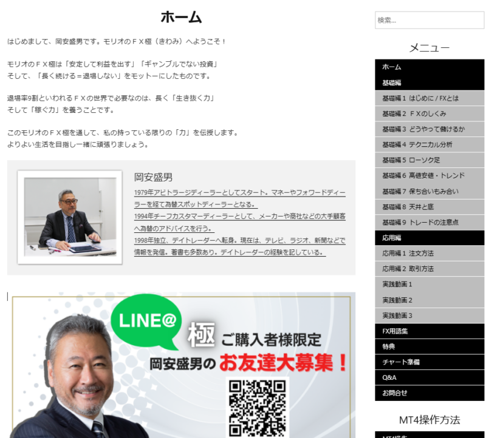The image size is (486, 438).
Task: Open the Q&A menu item
Action: pyautogui.click(x=430, y=377)
